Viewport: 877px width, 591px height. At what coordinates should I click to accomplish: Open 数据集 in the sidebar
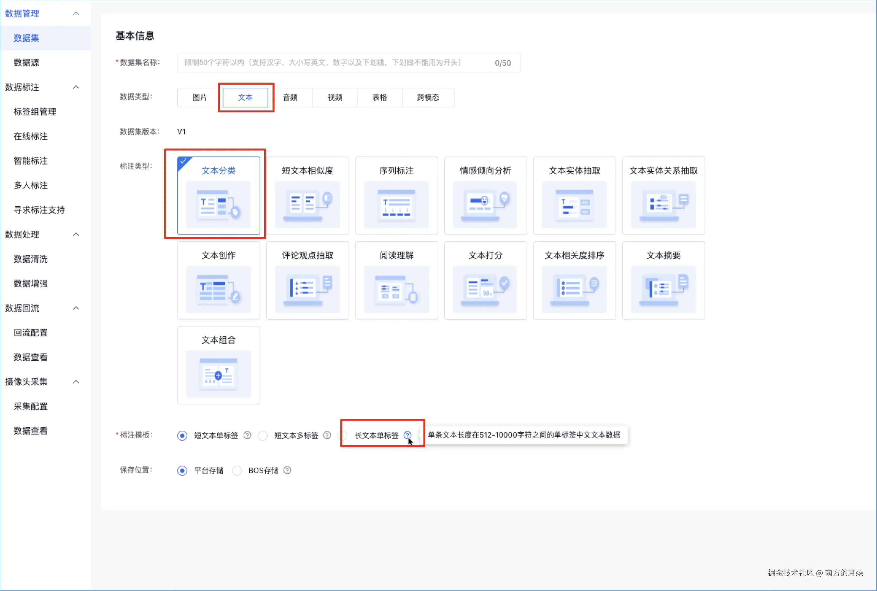pos(45,38)
